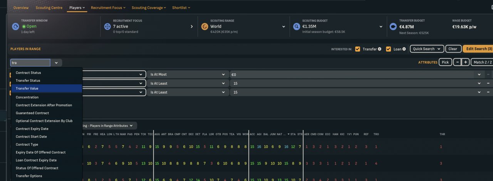Image resolution: width=493 pixels, height=181 pixels.
Task: Click the Scouting Budget magnifier icon
Action: pyautogui.click(x=297, y=27)
